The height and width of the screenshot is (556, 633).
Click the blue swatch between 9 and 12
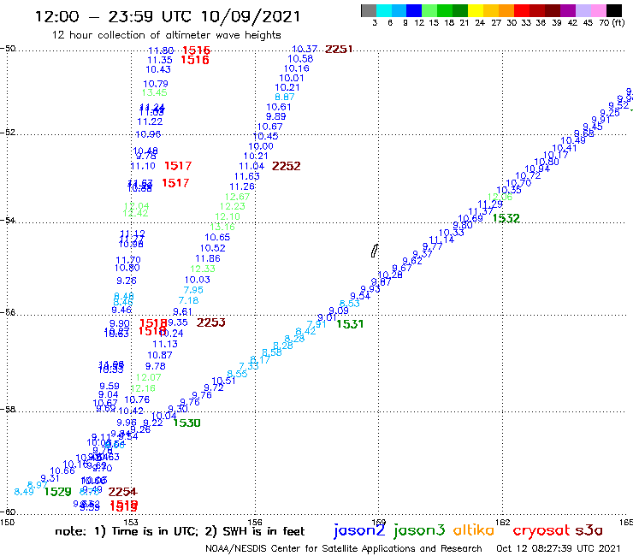coord(414,10)
